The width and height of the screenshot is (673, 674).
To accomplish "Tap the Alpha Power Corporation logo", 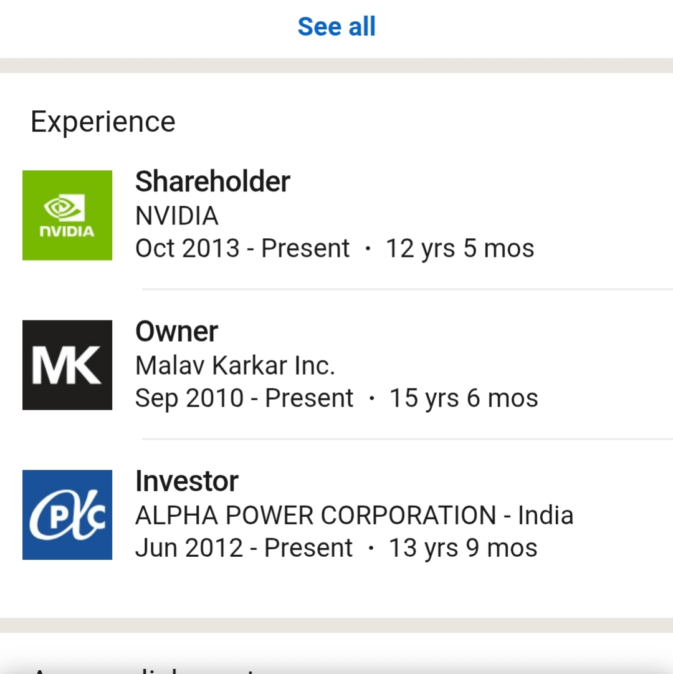I will pyautogui.click(x=67, y=514).
